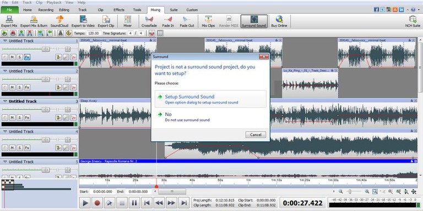Screen dimensions: 423x211
Task: Collapse track 2 using its triangle
Action: [x=5, y=71]
